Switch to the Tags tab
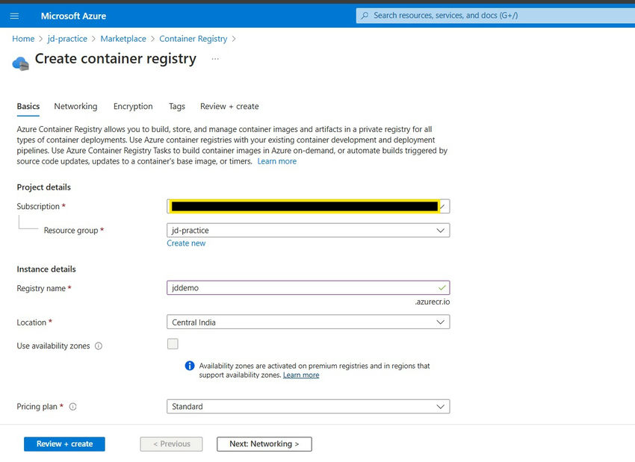This screenshot has width=635, height=462. click(x=176, y=107)
